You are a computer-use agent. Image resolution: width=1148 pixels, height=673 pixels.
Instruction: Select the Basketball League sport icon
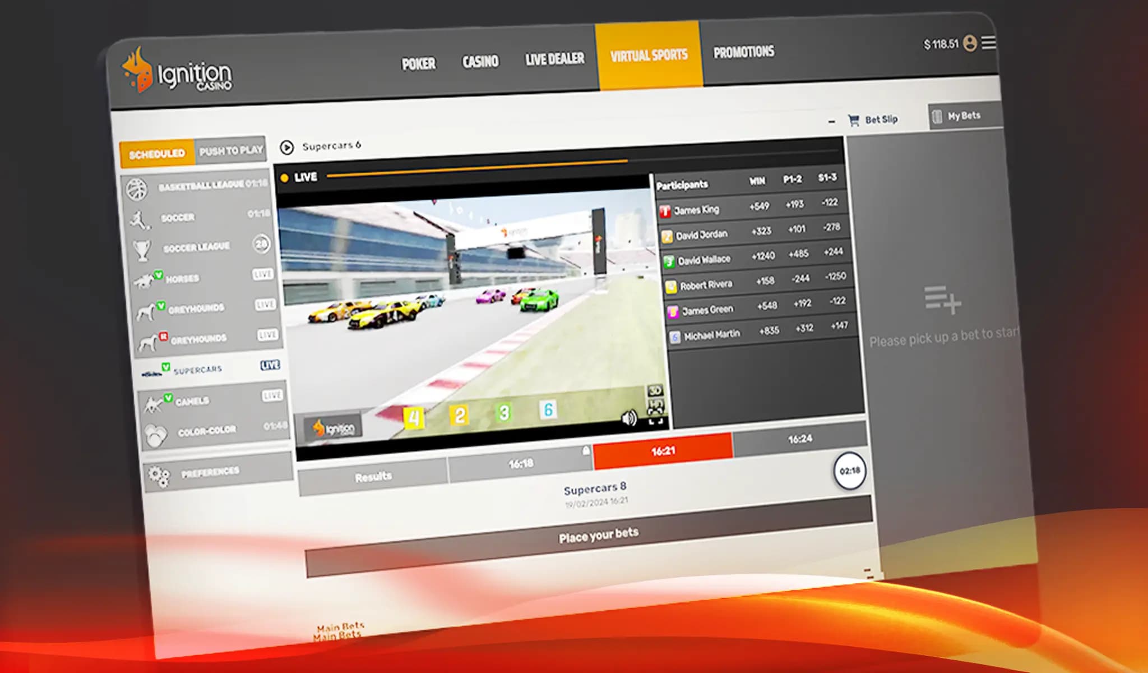point(136,190)
